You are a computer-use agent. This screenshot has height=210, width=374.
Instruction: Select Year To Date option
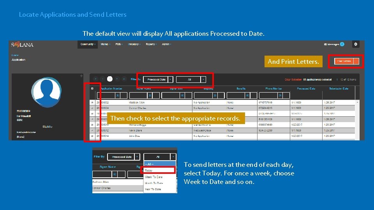(153, 189)
